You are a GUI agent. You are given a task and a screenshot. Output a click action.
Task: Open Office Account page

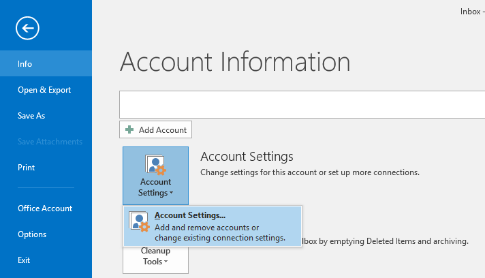click(46, 208)
